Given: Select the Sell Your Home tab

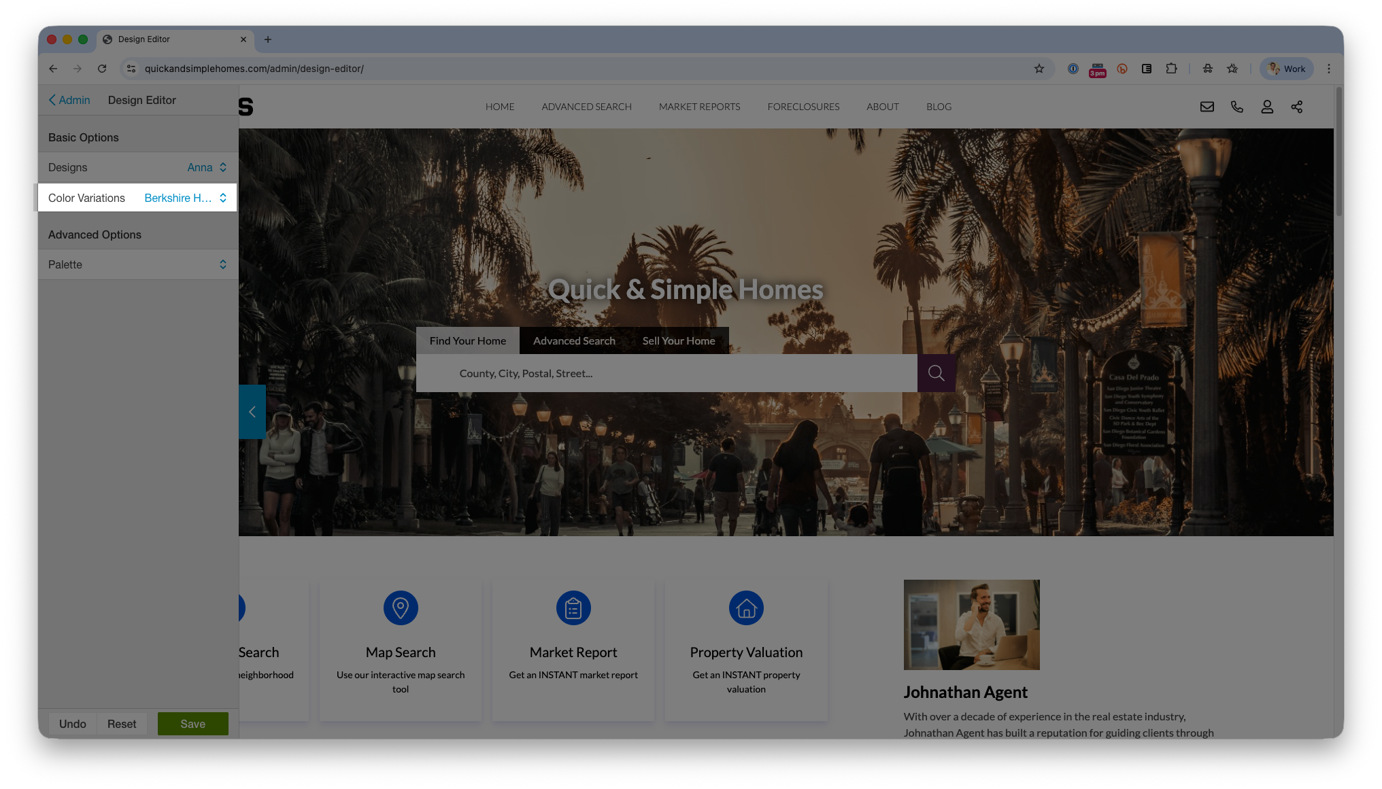Looking at the screenshot, I should point(678,340).
